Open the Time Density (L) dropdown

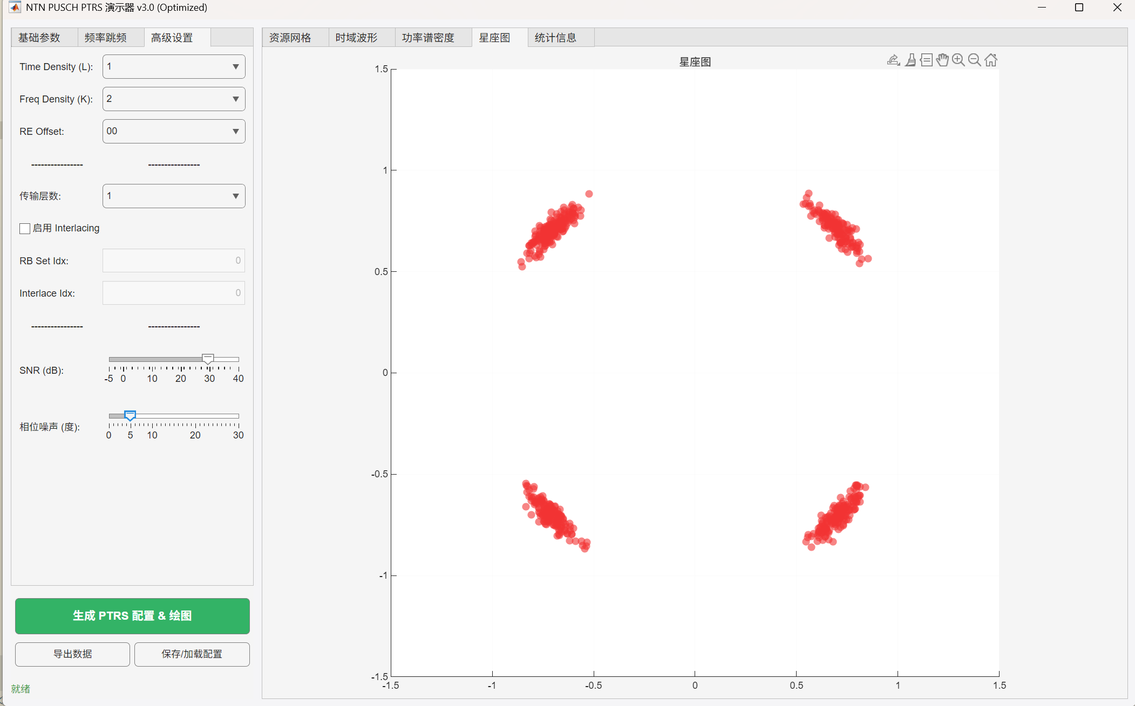point(173,66)
